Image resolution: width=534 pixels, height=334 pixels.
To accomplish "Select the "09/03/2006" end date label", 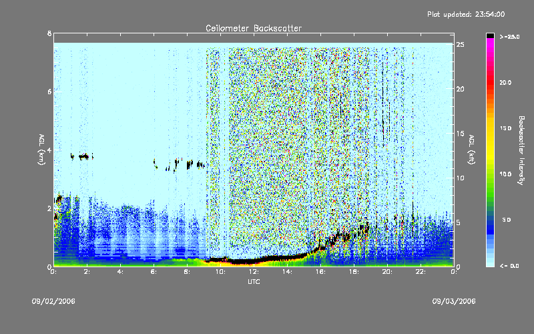I will click(x=454, y=301).
